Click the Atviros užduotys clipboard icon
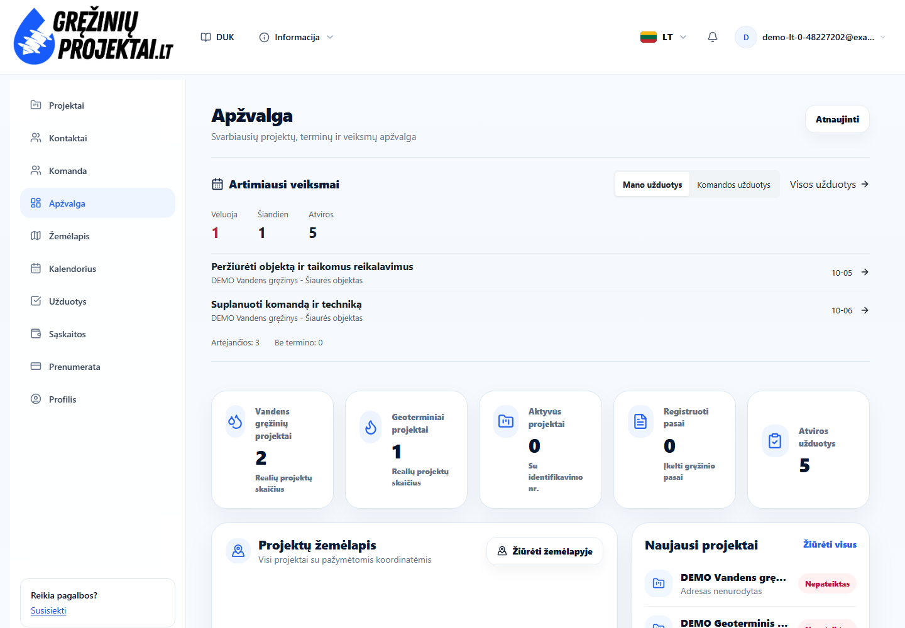905x628 pixels. [x=776, y=441]
